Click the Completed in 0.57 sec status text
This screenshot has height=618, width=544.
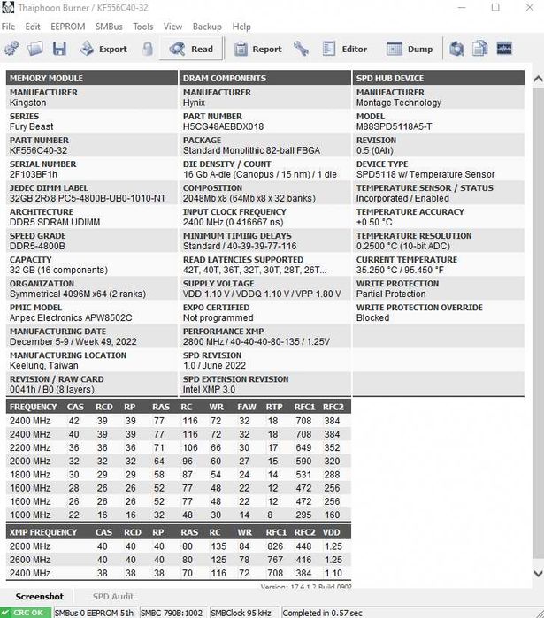323,613
